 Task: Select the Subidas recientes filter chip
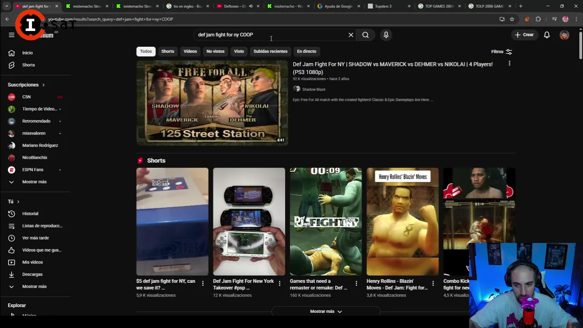click(270, 51)
